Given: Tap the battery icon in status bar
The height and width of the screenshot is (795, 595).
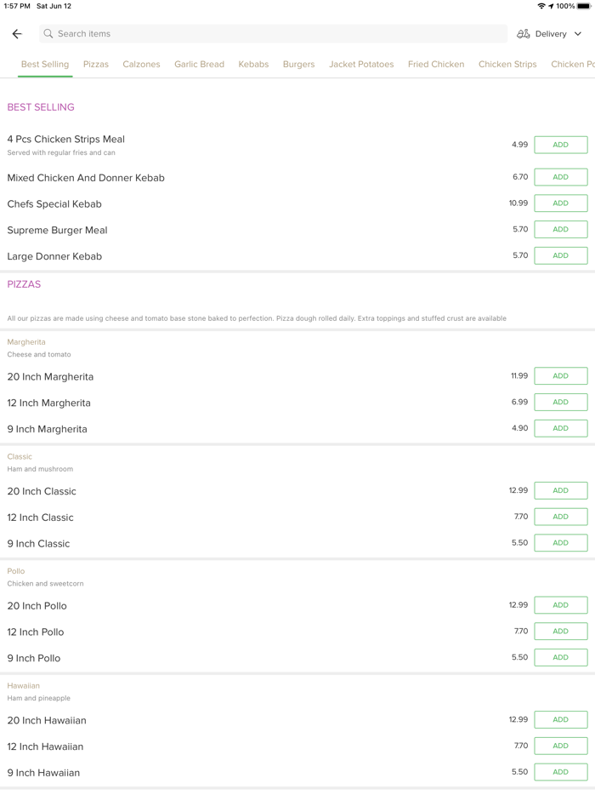Looking at the screenshot, I should [585, 6].
